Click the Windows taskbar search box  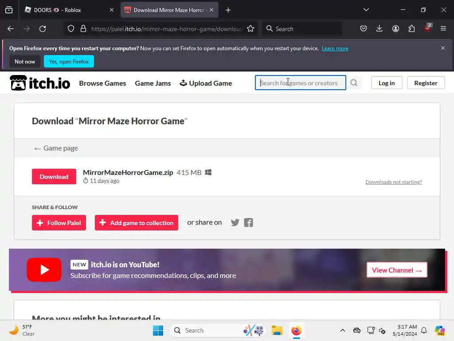point(217,330)
